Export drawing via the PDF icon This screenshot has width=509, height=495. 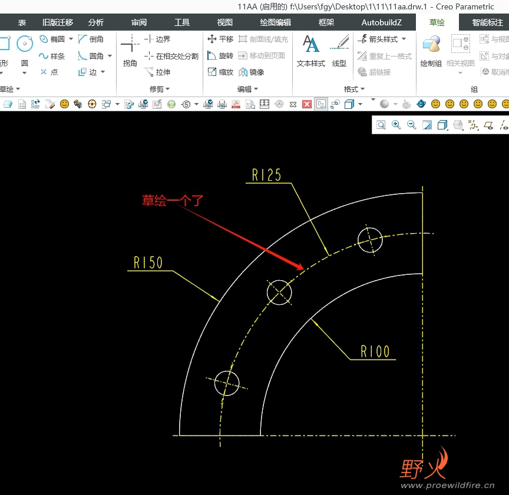point(236,104)
